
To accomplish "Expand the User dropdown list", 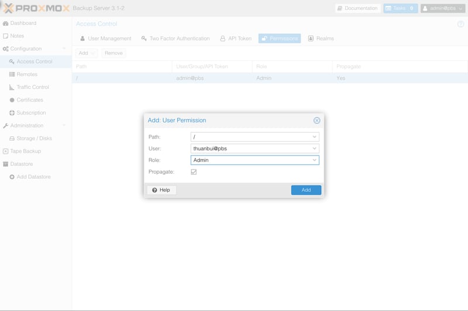I will click(x=314, y=148).
